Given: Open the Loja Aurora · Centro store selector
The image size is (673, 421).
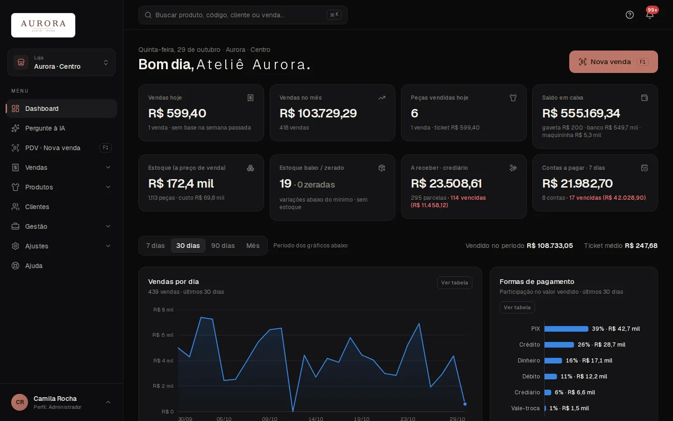Looking at the screenshot, I should coord(61,62).
